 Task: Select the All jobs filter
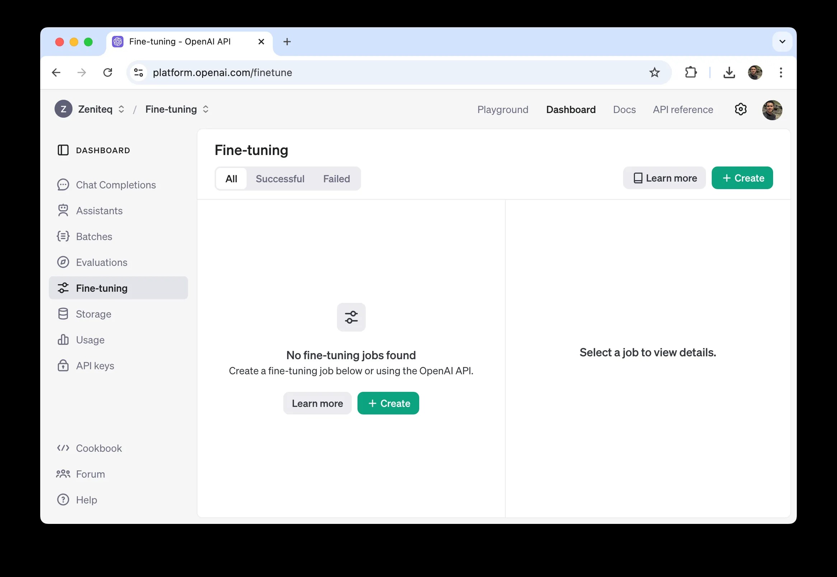click(231, 179)
